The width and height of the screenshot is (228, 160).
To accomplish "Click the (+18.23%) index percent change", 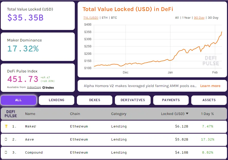I will pyautogui.click(x=48, y=81).
